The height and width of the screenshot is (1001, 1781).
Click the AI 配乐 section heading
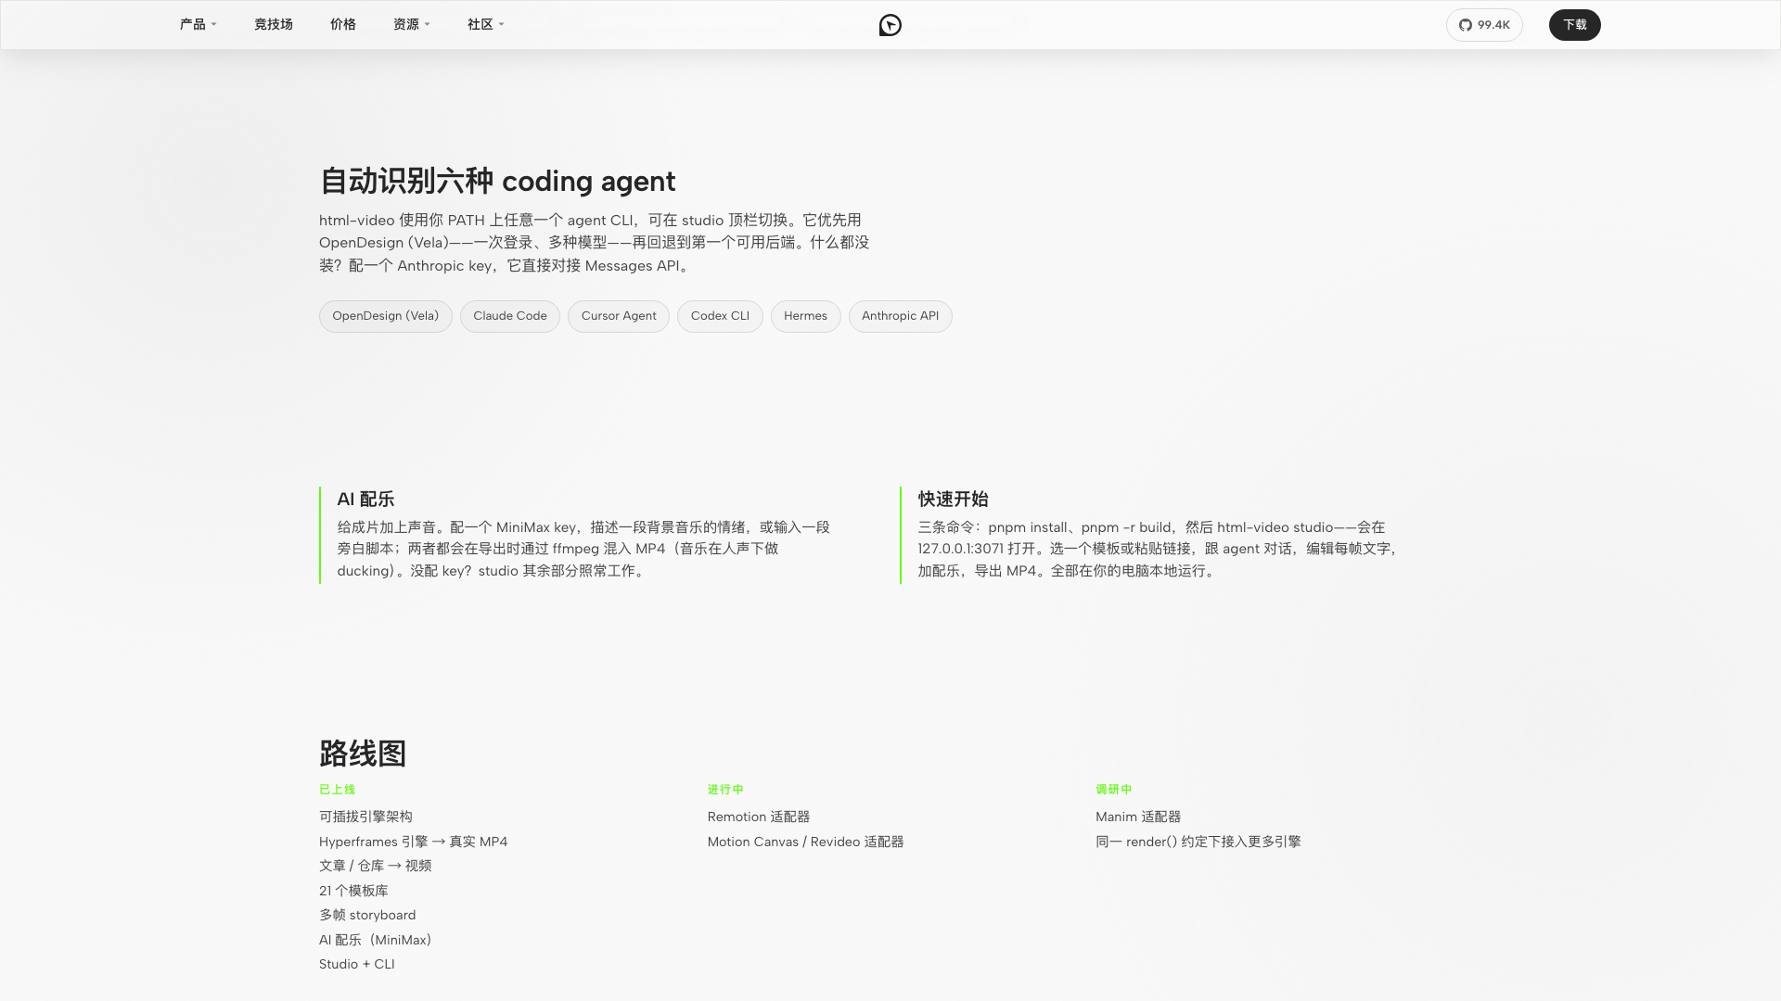point(365,500)
